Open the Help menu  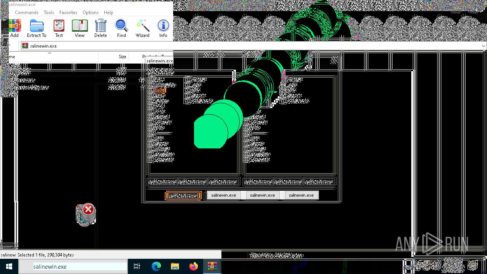pyautogui.click(x=108, y=13)
